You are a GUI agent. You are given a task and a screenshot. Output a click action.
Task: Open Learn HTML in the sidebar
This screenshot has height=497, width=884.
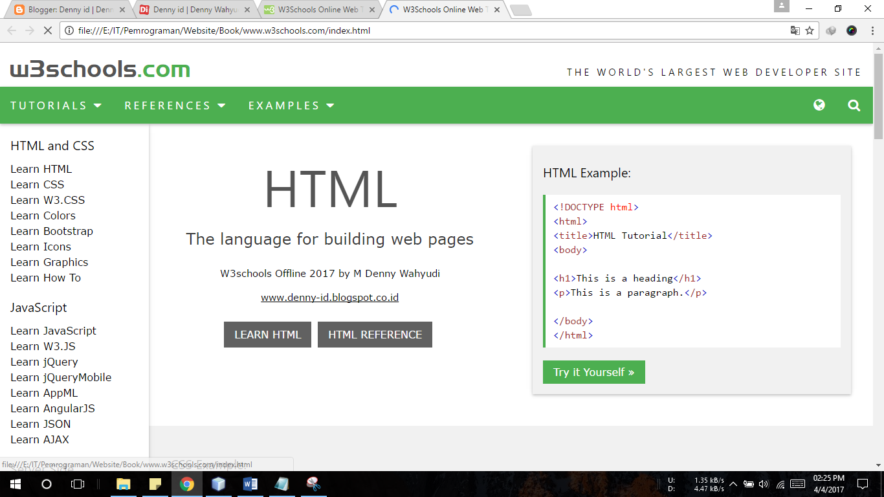pos(41,169)
